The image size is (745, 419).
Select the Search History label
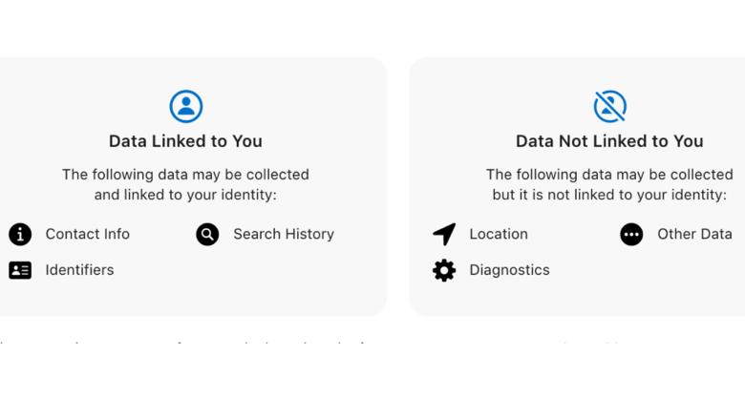pos(284,234)
